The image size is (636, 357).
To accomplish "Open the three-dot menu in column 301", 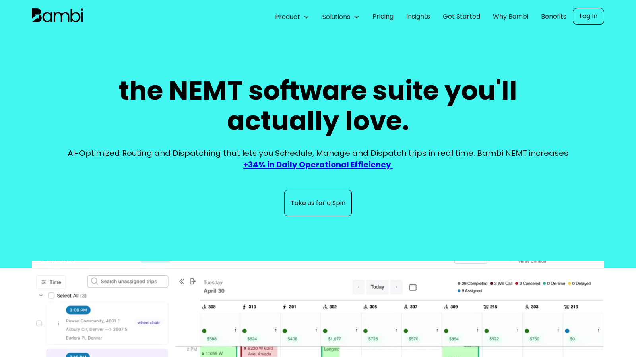I will (x=316, y=330).
